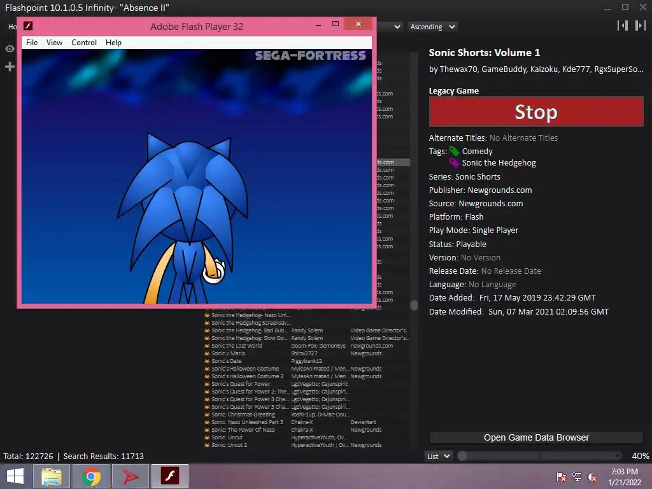Open Control menu in Flash Player

[x=84, y=43]
